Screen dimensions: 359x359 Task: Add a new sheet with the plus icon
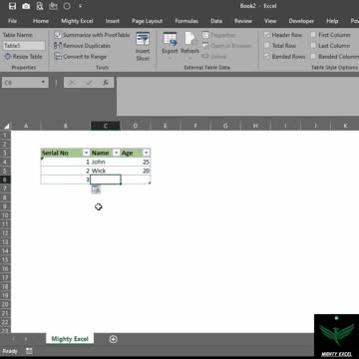coord(113,339)
